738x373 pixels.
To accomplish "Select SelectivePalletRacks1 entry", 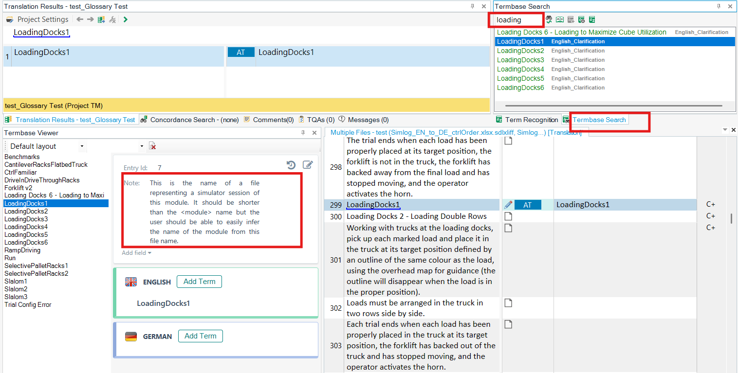I will coord(36,266).
